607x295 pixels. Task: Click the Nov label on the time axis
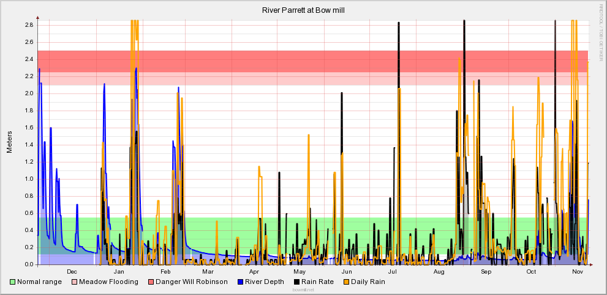(x=577, y=271)
